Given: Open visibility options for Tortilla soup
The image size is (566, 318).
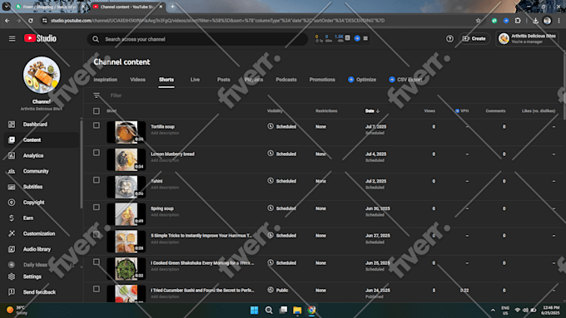Looking at the screenshot, I should [282, 126].
